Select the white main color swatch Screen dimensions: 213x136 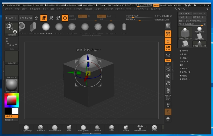(x=15, y=111)
